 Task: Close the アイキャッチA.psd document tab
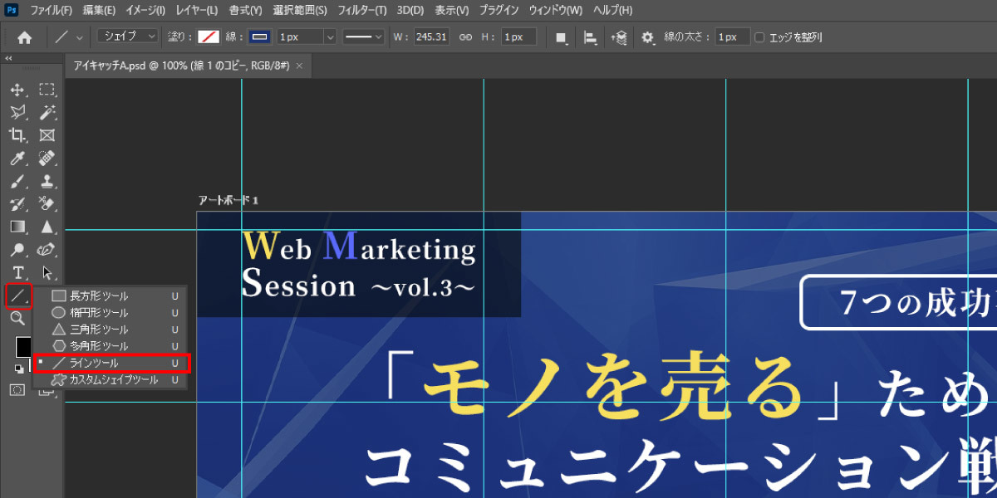pyautogui.click(x=299, y=66)
